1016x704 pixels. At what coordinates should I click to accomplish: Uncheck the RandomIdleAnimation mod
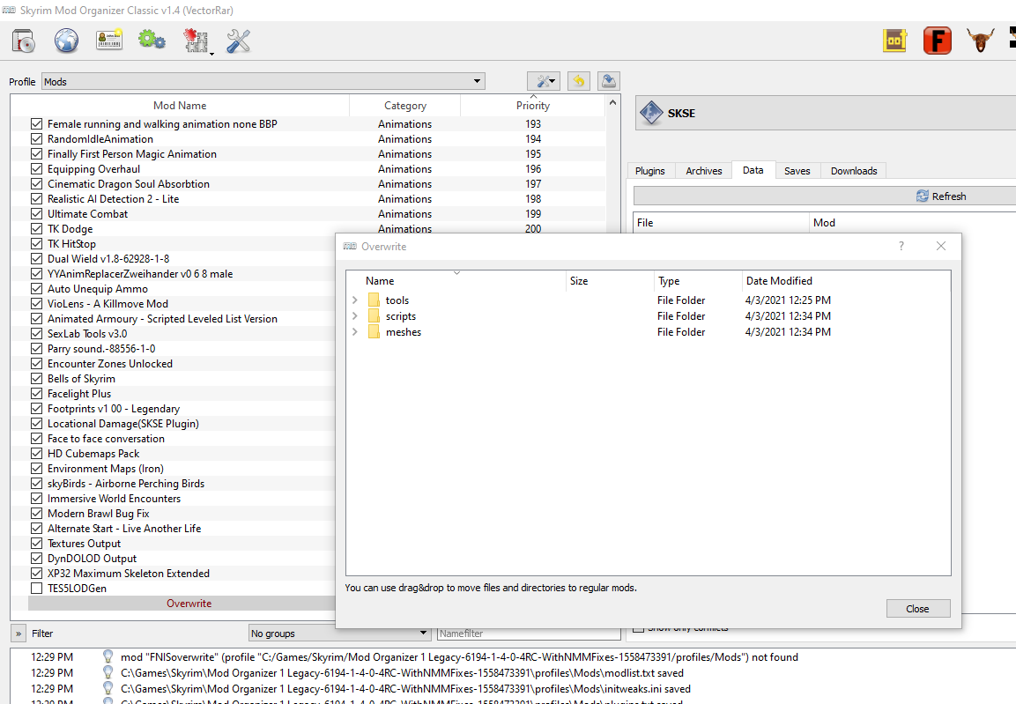(x=36, y=138)
